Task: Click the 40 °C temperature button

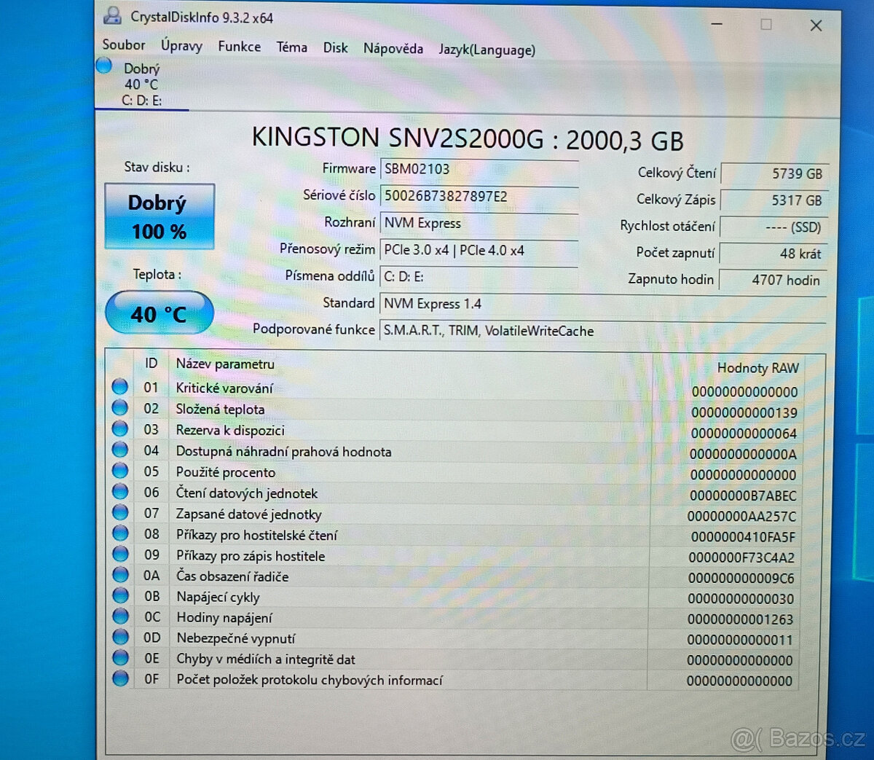Action: coord(160,314)
